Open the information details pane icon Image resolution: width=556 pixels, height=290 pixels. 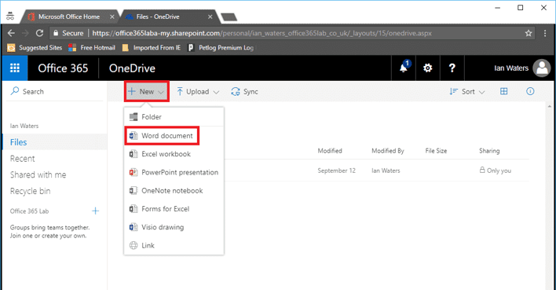[530, 91]
